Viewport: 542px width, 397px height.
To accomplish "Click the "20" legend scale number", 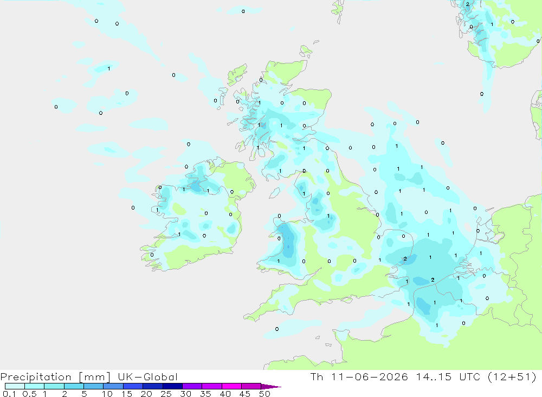I will point(146,394).
